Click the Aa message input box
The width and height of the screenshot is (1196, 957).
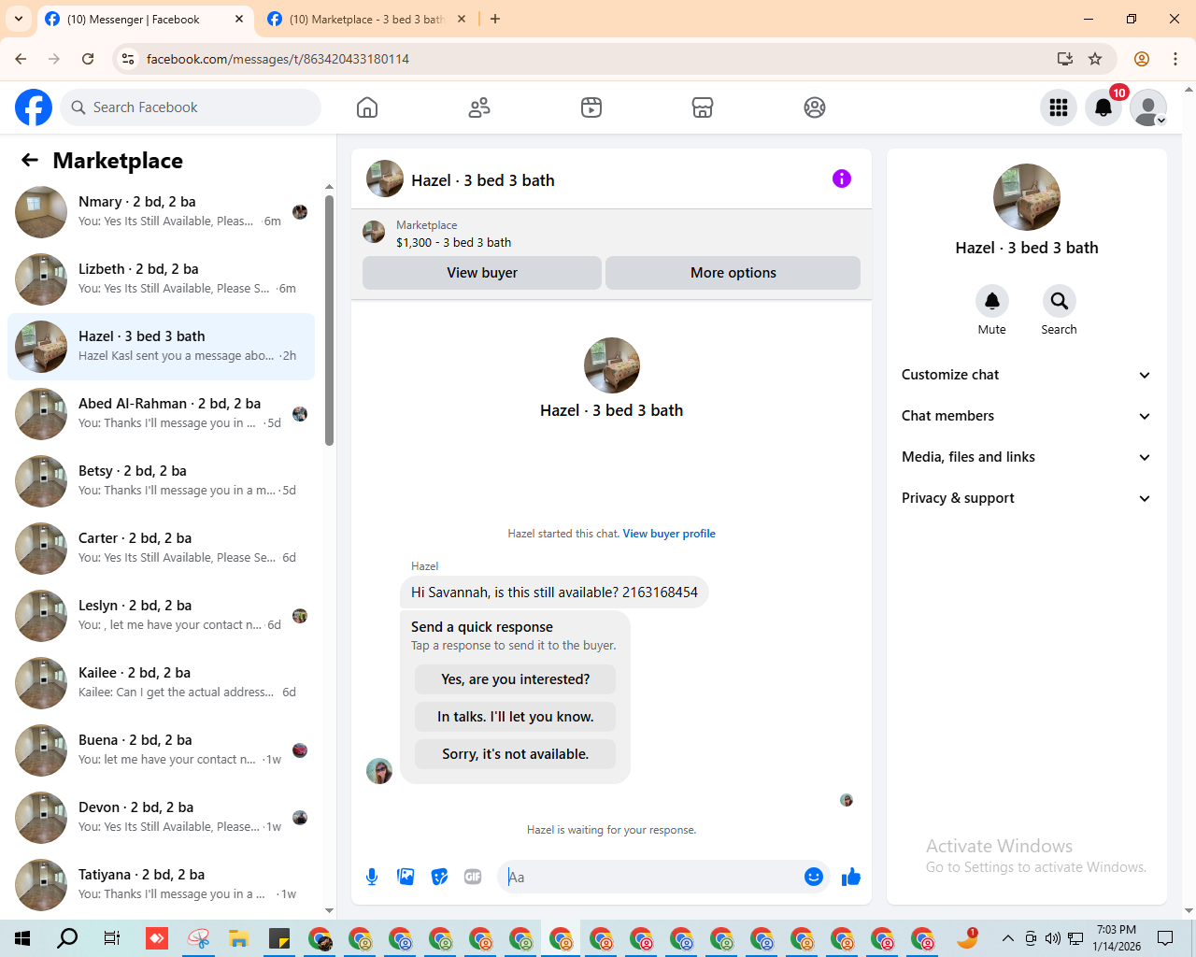[x=649, y=877]
